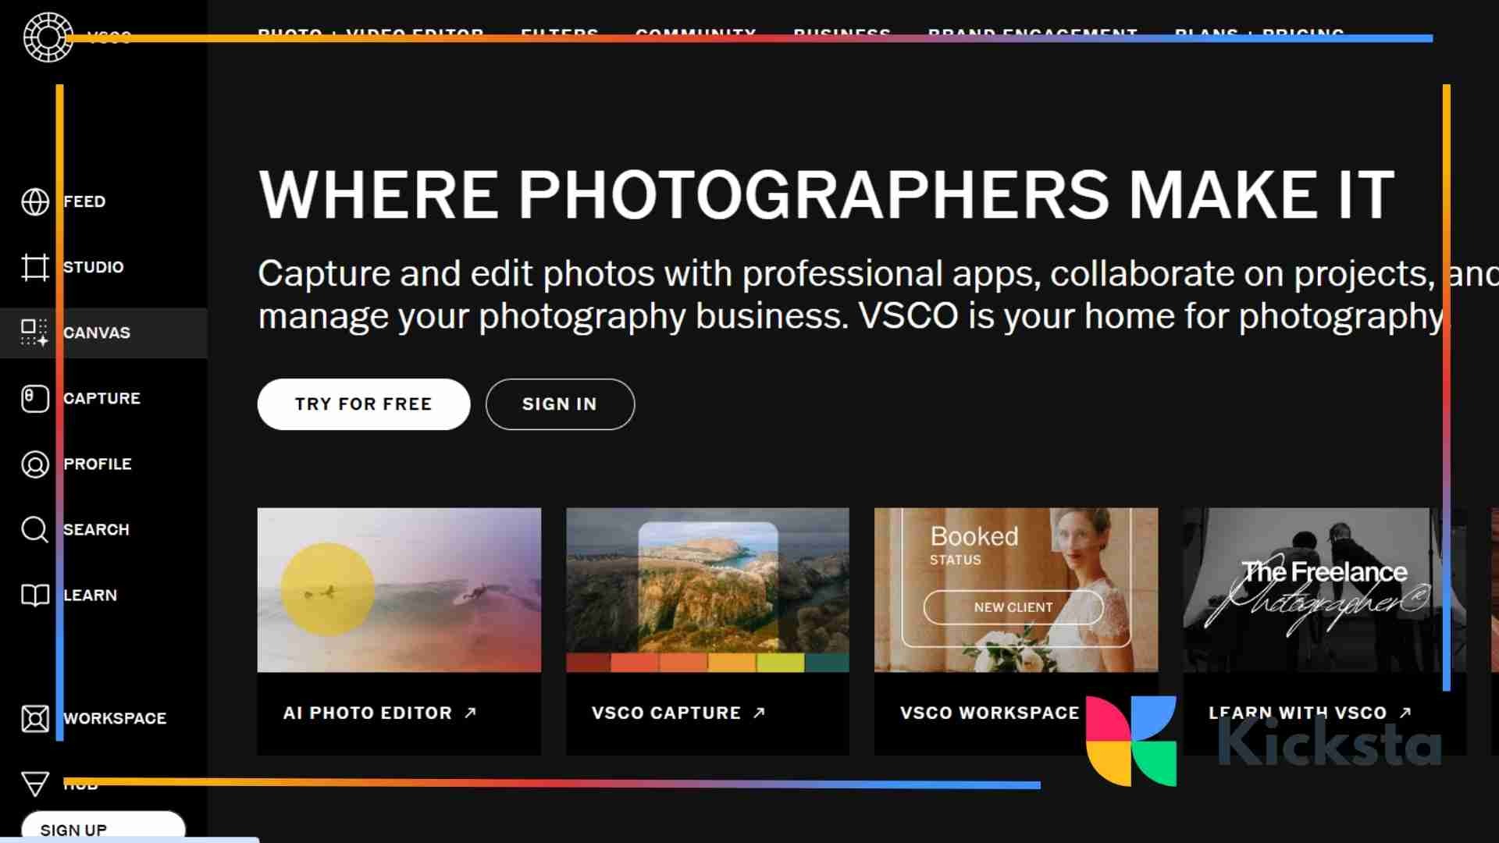Click the Search magnifier icon
Viewport: 1499px width, 843px height.
(x=34, y=529)
